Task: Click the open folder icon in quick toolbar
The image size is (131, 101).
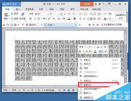Action: coord(4,25)
